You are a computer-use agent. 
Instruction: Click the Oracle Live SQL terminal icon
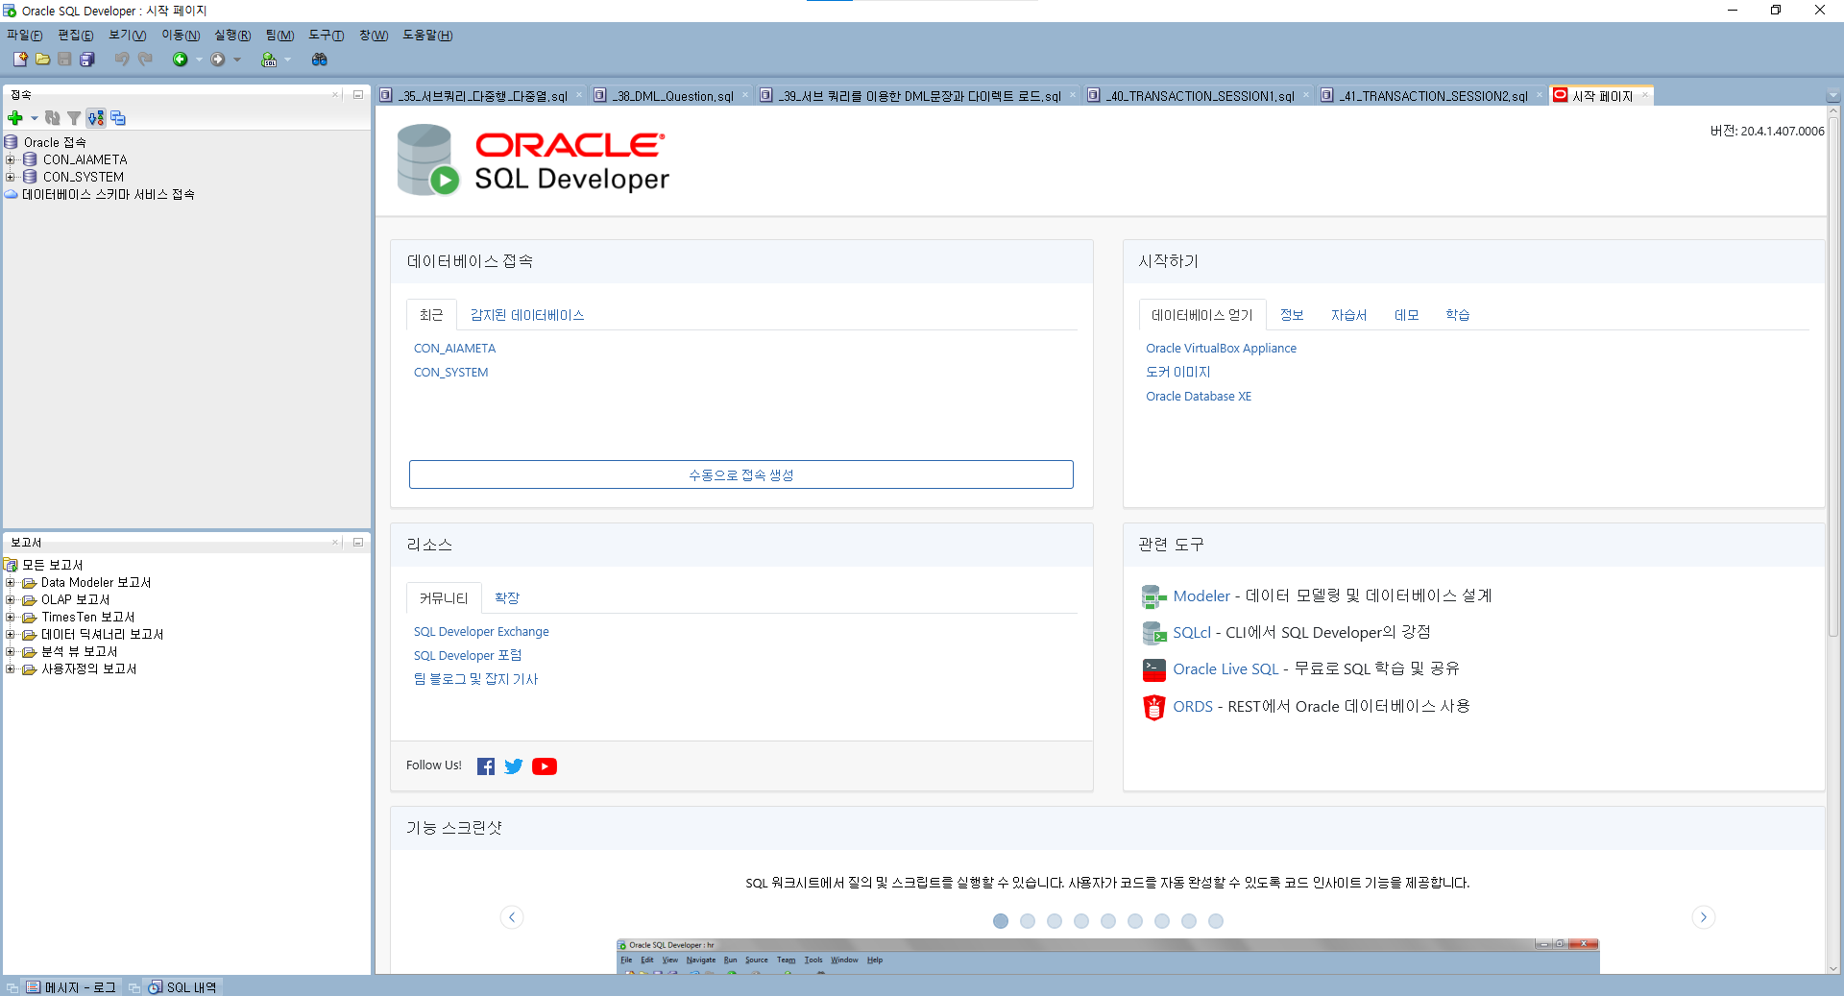(x=1153, y=669)
